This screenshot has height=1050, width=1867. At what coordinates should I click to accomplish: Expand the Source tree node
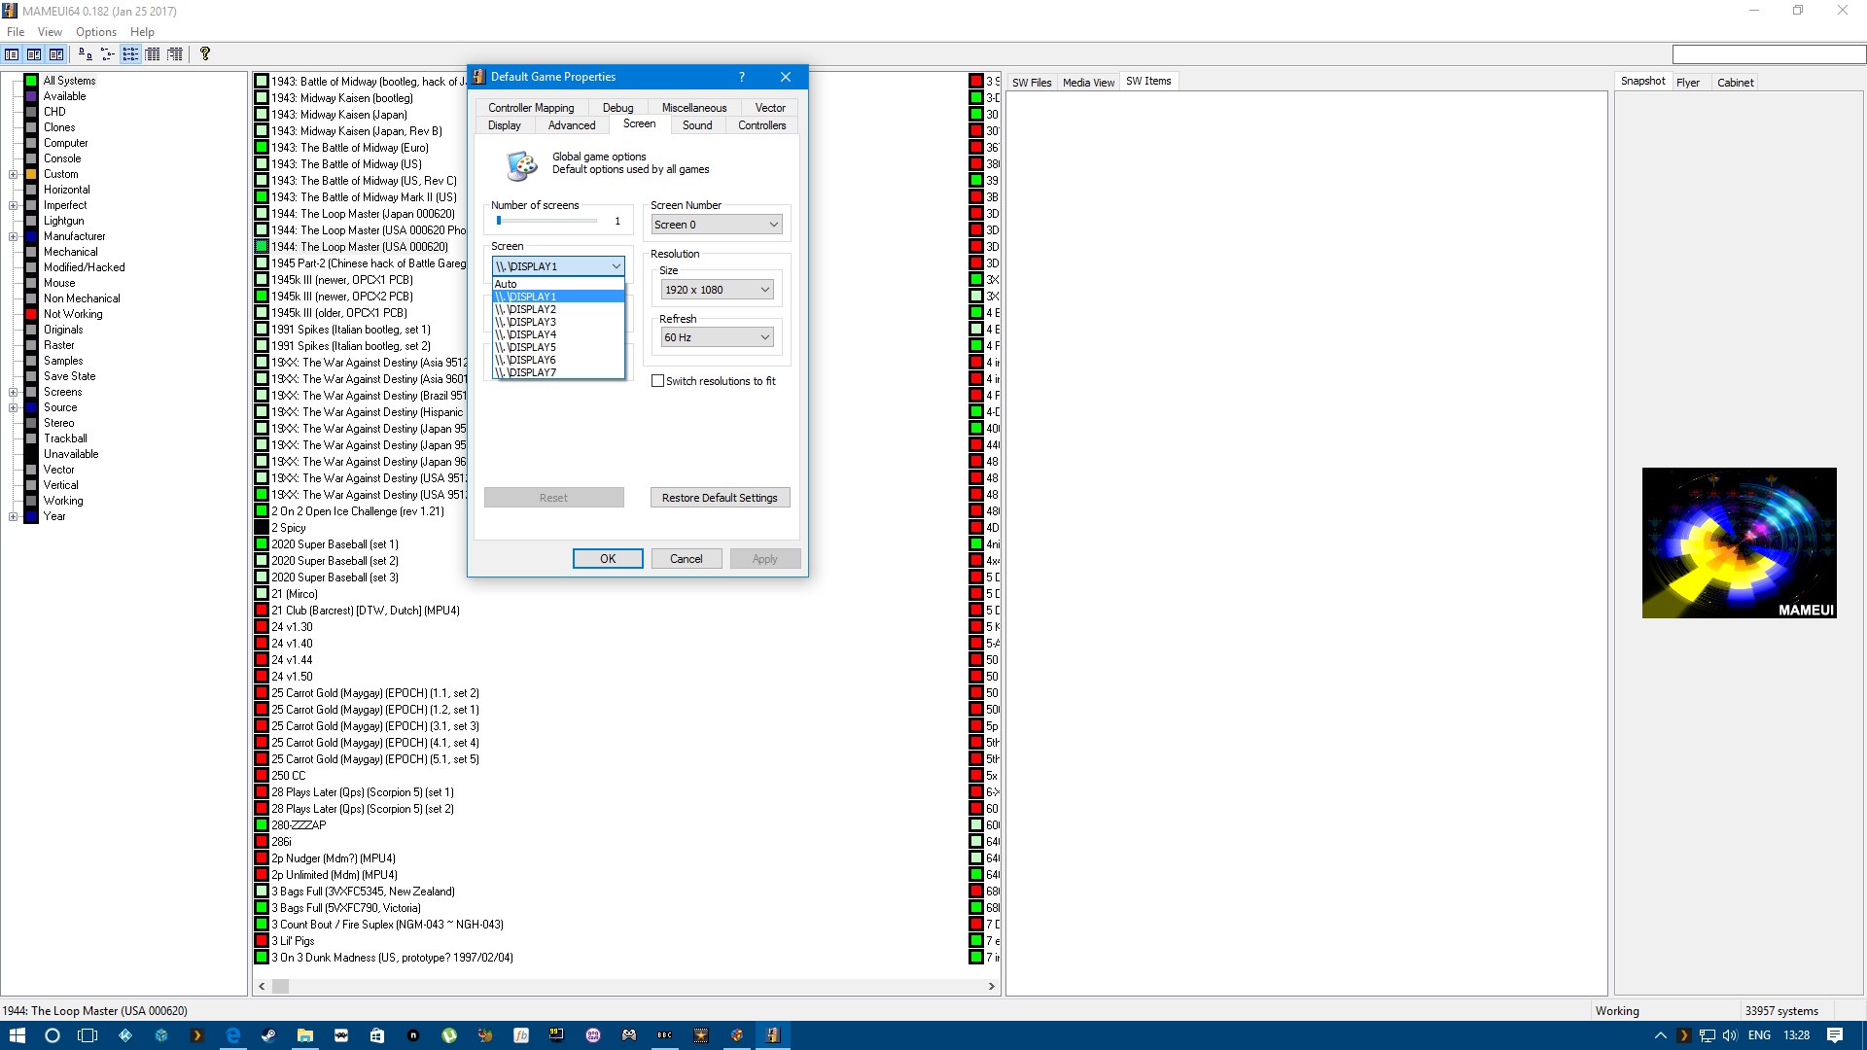pyautogui.click(x=14, y=407)
